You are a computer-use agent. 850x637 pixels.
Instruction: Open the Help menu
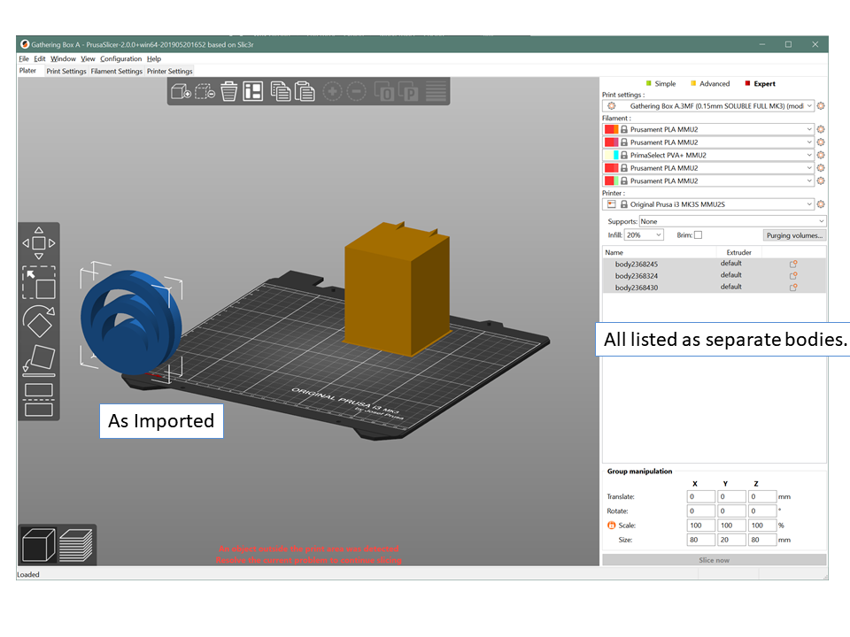pos(154,58)
